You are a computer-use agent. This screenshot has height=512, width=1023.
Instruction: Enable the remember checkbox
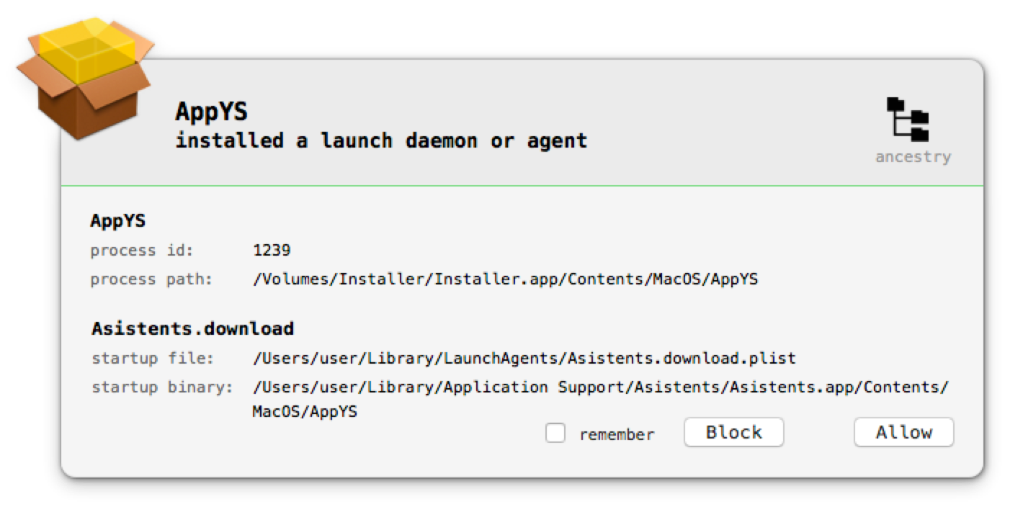click(x=555, y=433)
